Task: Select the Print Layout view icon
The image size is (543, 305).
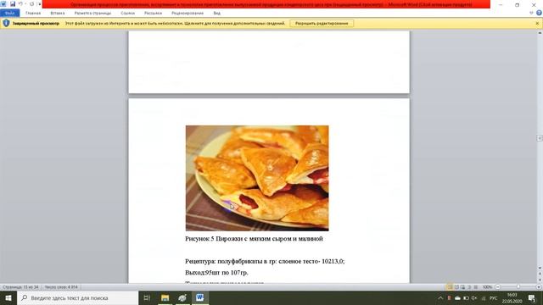Action: pyautogui.click(x=450, y=287)
